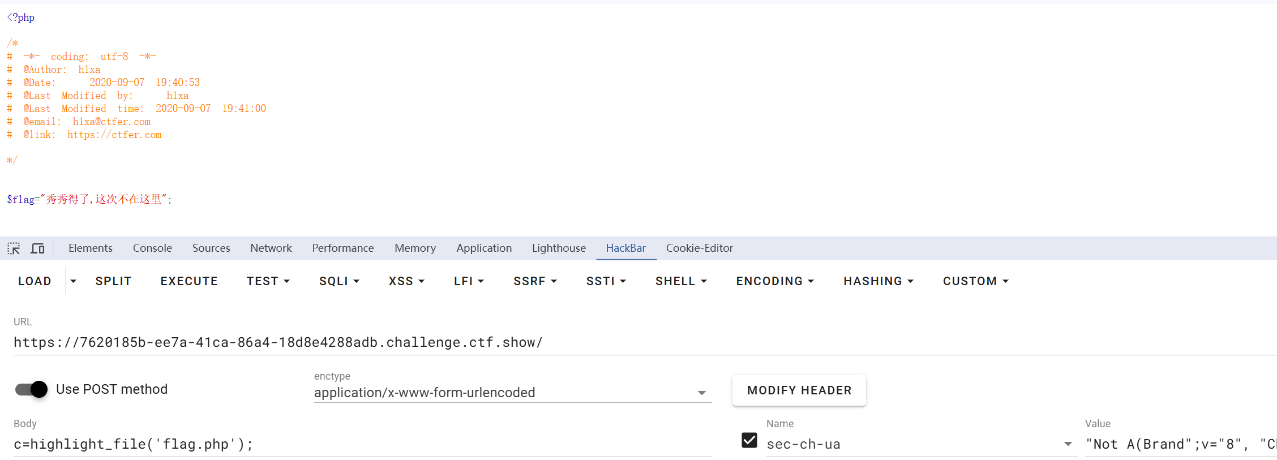Expand the header Name dropdown arrow

pos(1068,444)
